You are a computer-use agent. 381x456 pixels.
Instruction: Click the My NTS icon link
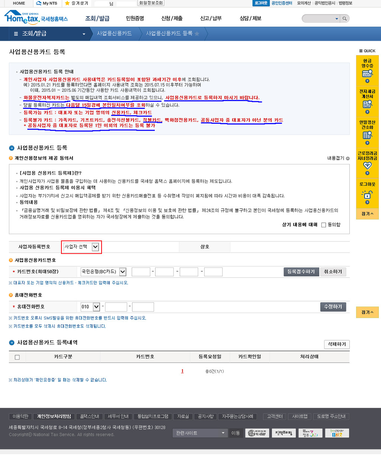tap(47, 3)
